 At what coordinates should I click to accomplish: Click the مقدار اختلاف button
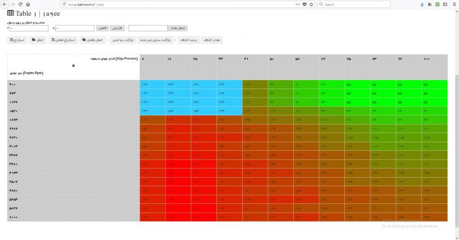click(x=212, y=40)
